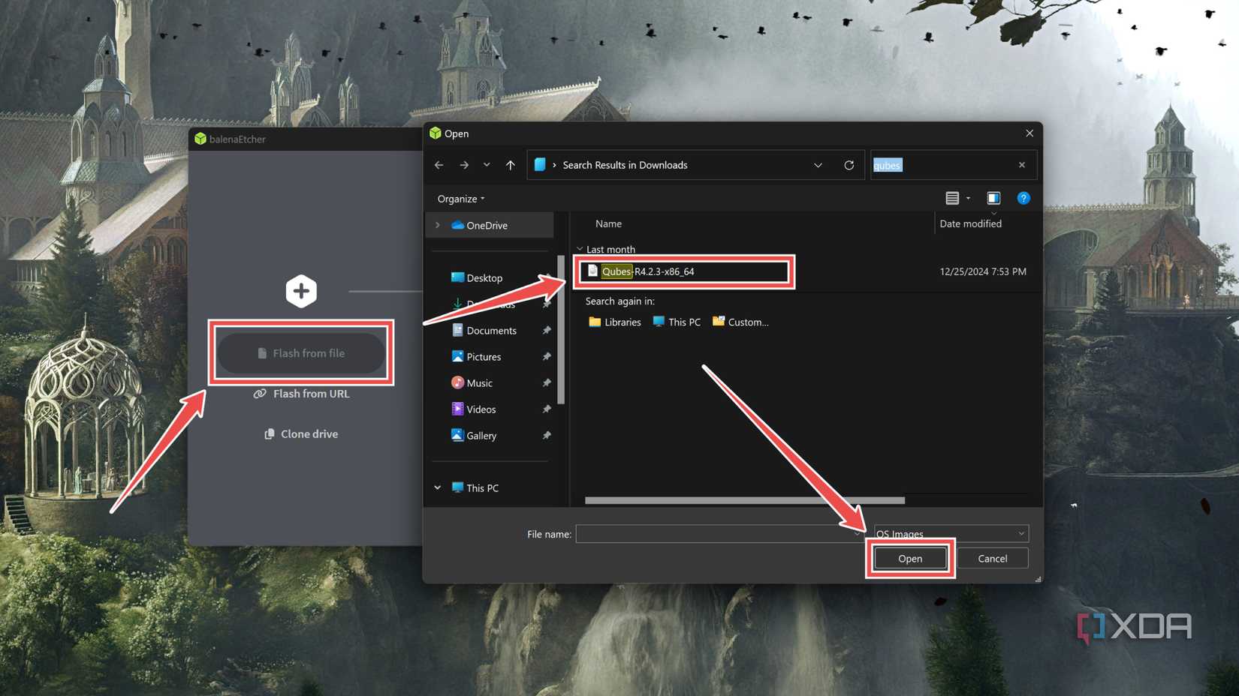Screen dimensions: 1239x696
Task: Toggle the preview pane
Action: (993, 198)
